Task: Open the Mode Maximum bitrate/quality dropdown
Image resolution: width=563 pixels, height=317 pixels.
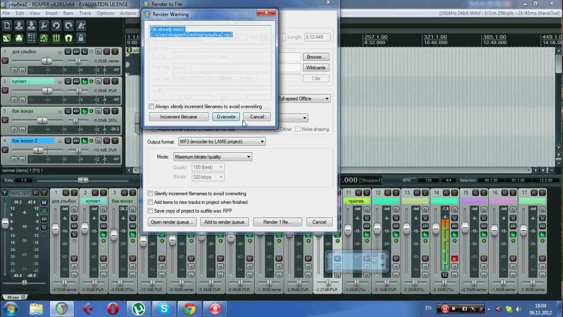Action: click(212, 157)
